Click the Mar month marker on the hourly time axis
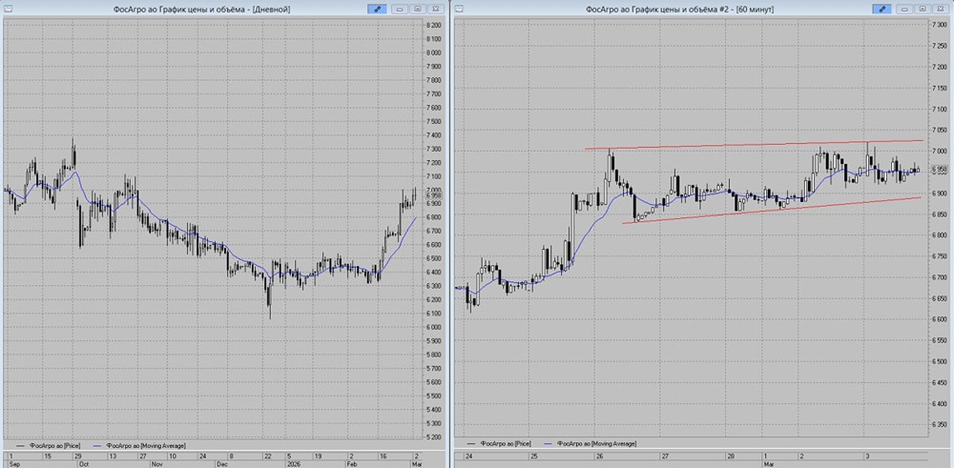Screen dimensions: 954x468 (769, 464)
